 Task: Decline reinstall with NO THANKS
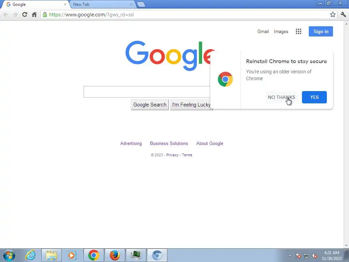point(282,97)
